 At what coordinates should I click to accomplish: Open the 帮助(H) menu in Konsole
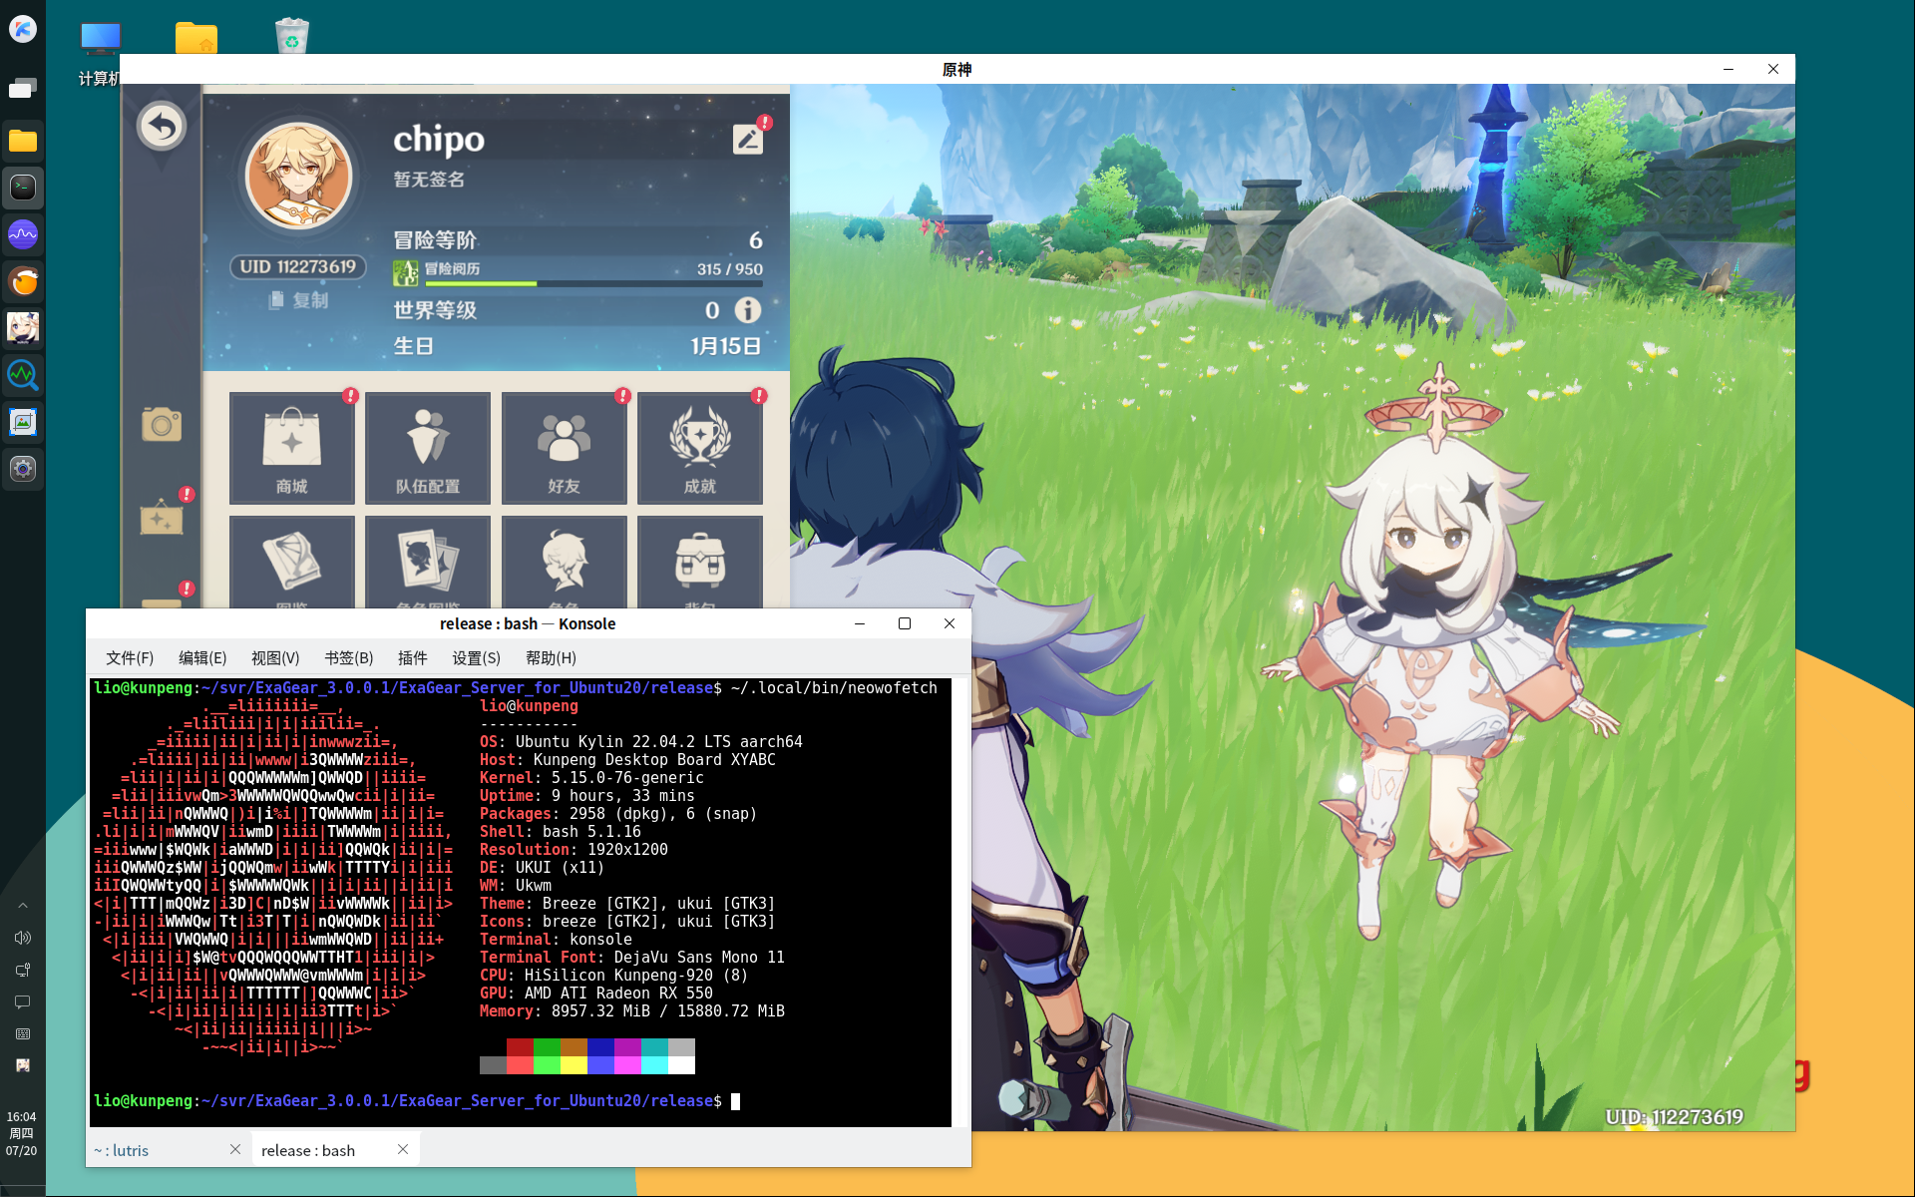point(551,658)
